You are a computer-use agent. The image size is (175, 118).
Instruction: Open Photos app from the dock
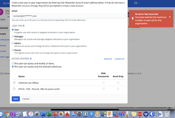(61, 114)
